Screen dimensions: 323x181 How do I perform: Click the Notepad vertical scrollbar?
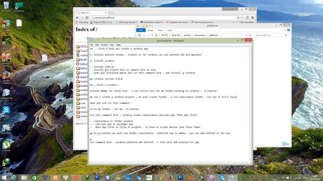tap(250, 104)
